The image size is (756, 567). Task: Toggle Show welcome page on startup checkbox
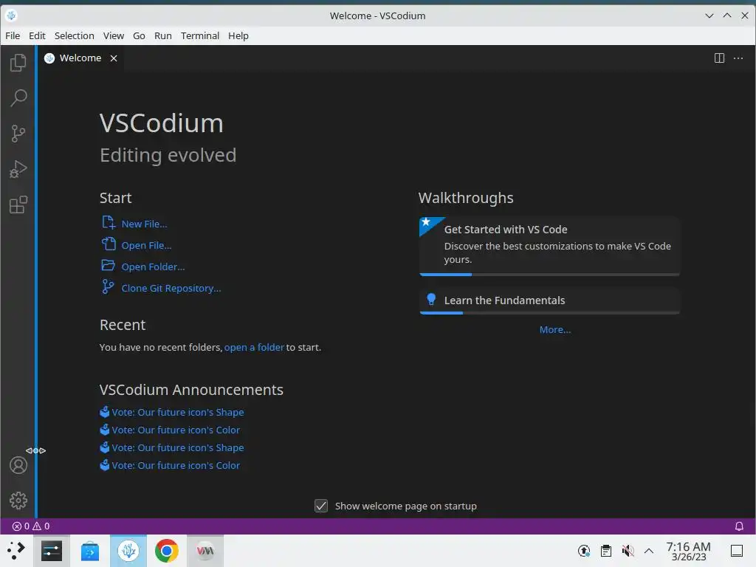pos(321,506)
